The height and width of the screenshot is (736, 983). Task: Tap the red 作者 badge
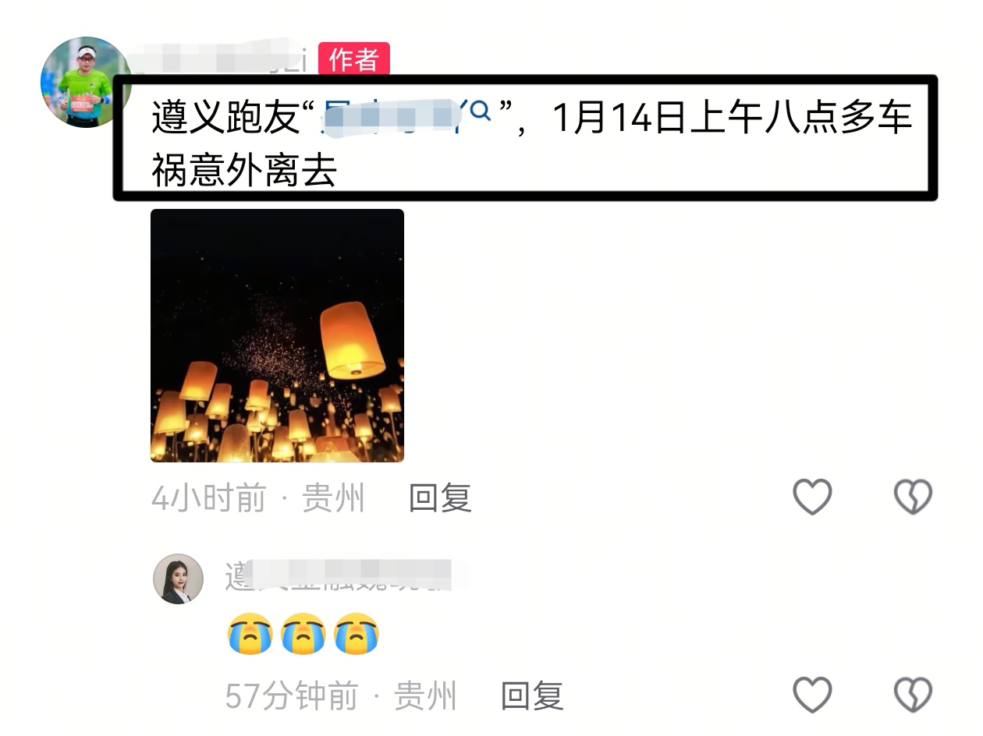(x=353, y=59)
